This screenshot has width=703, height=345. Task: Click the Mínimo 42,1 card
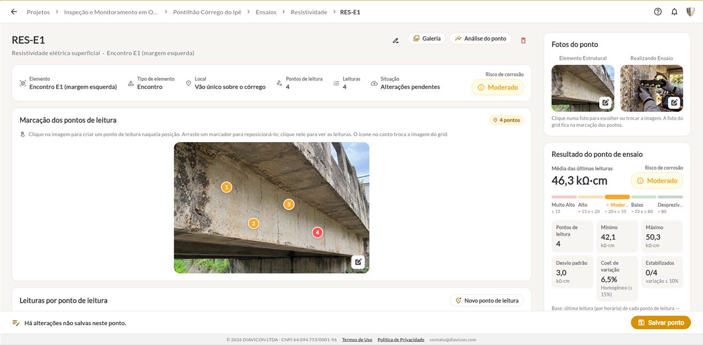click(616, 236)
